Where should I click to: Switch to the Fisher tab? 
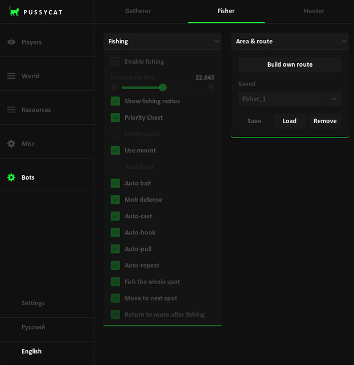(227, 11)
